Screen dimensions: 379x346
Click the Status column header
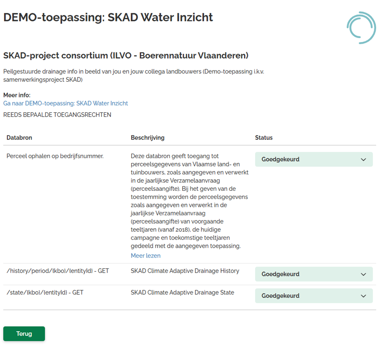coord(264,138)
